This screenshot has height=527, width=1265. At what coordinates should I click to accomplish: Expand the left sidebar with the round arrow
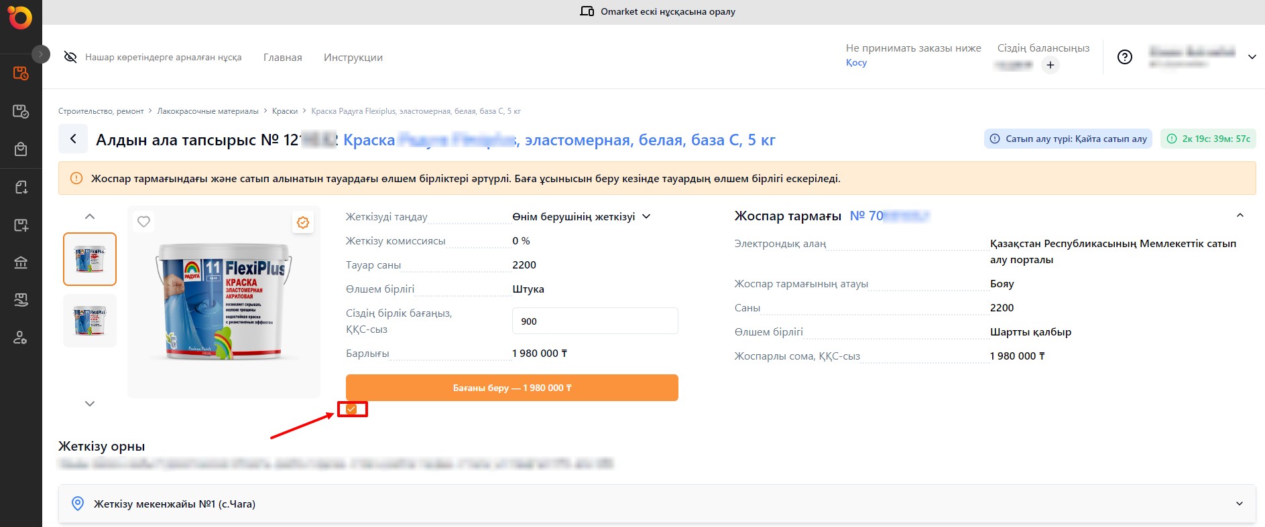coord(41,54)
